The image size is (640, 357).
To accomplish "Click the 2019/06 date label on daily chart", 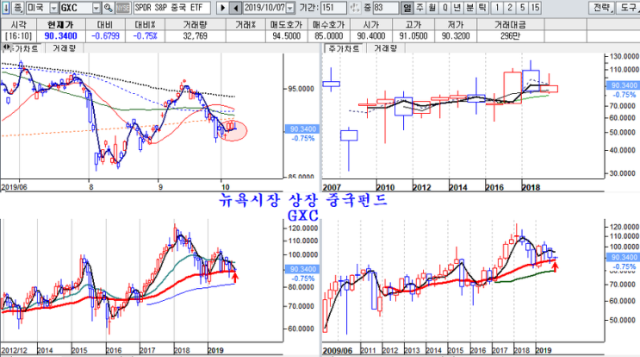I will (x=15, y=187).
